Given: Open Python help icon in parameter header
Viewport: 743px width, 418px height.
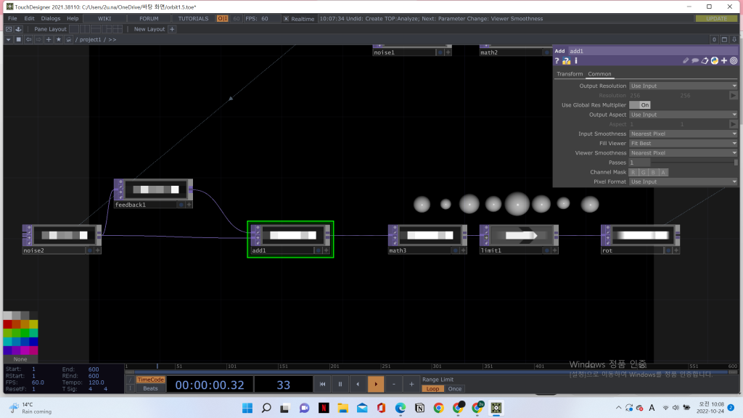Looking at the screenshot, I should point(566,61).
